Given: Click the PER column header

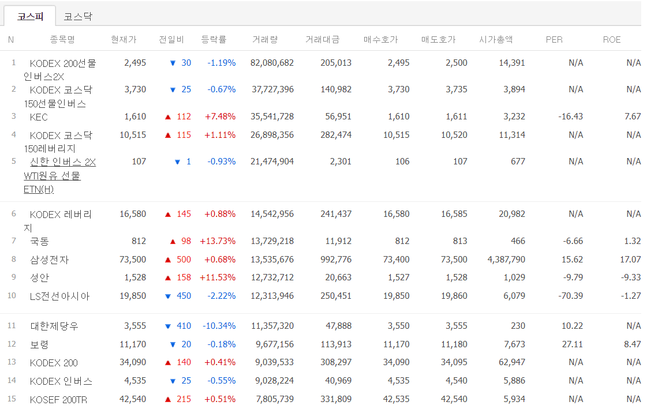Looking at the screenshot, I should click(x=553, y=40).
